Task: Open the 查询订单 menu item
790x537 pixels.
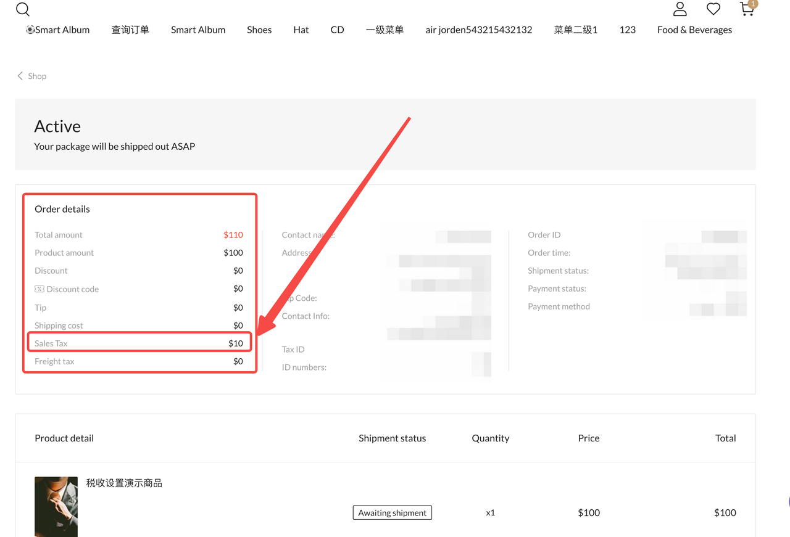Action: pos(130,30)
